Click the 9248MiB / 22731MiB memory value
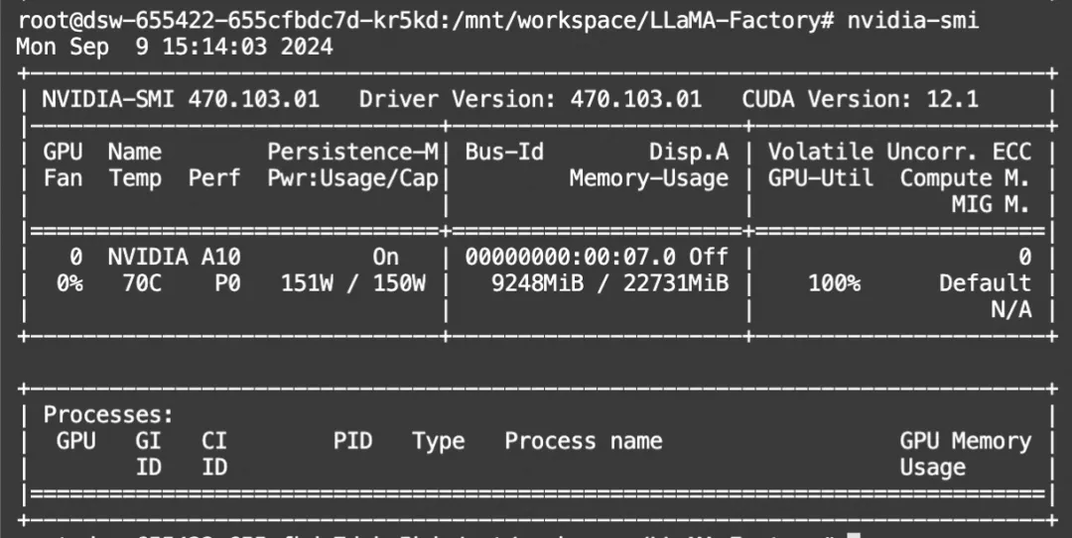This screenshot has height=538, width=1072. pos(609,283)
